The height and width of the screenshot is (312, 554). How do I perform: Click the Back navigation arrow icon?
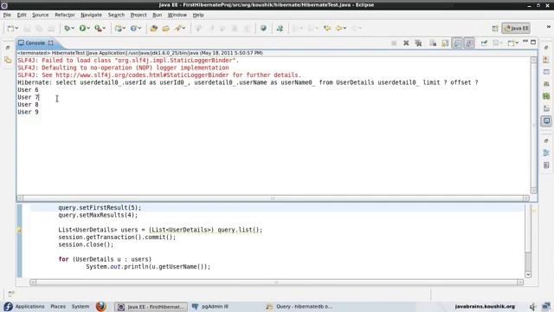pos(338,29)
